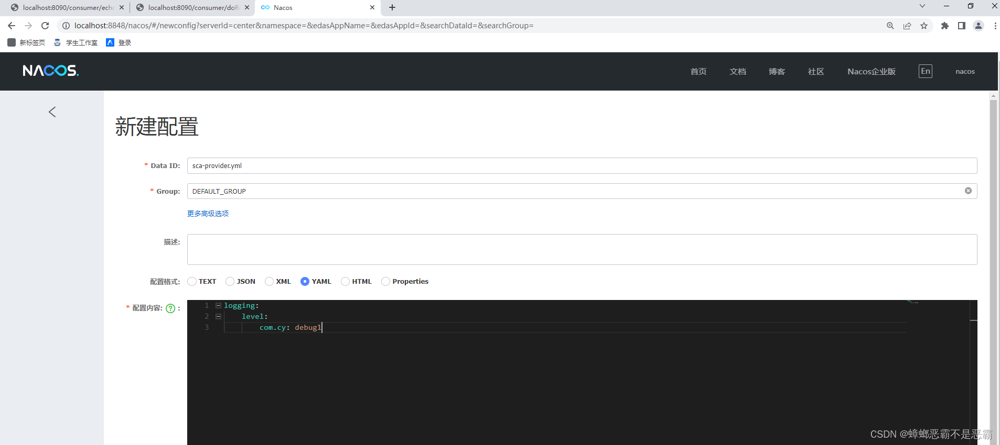Toggle the browser side panel icon
The height and width of the screenshot is (445, 1000).
(x=961, y=26)
